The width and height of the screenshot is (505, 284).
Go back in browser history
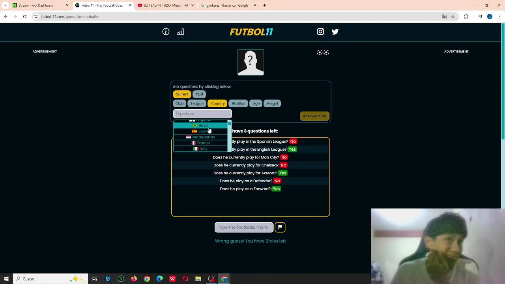[x=6, y=17]
